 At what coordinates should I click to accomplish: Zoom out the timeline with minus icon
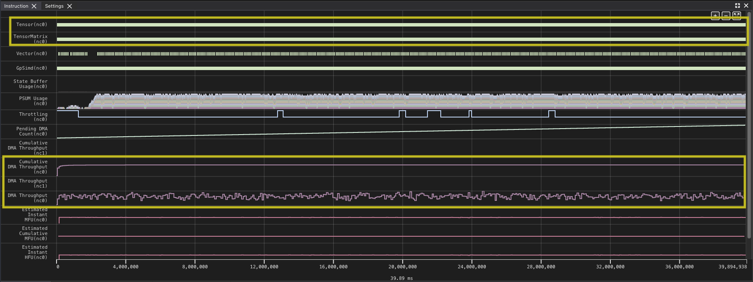pyautogui.click(x=726, y=16)
